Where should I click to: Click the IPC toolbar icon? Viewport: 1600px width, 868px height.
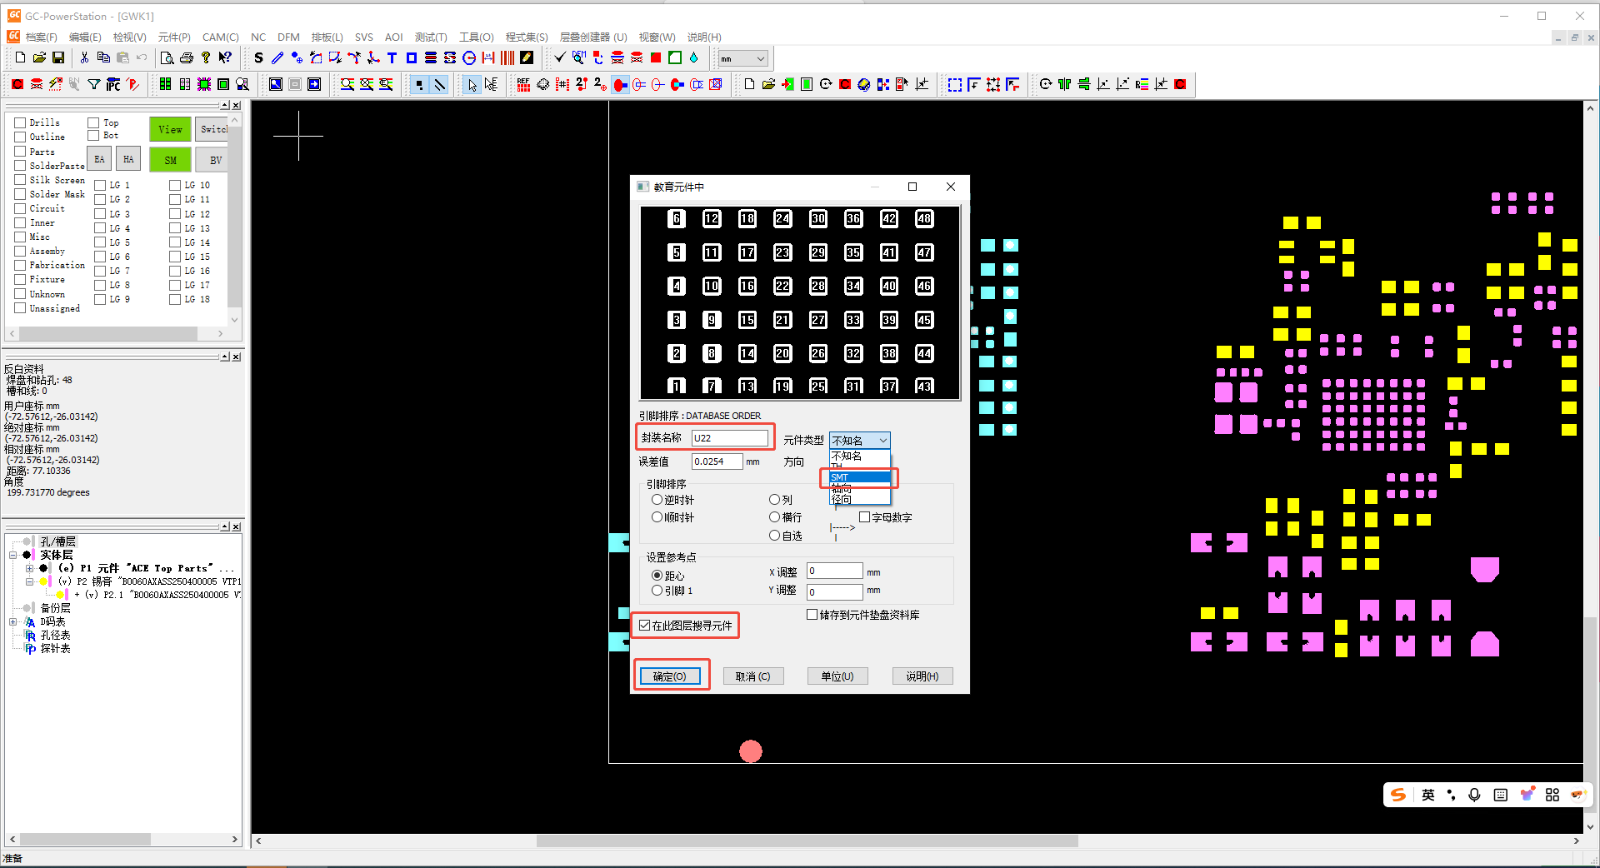click(113, 84)
